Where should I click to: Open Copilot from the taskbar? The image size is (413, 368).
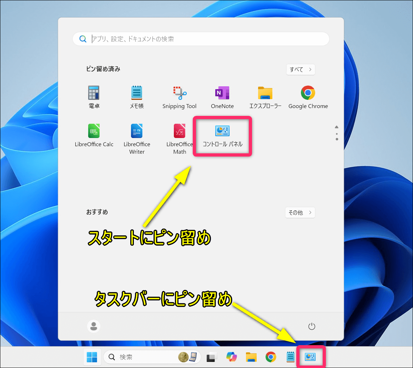click(x=232, y=357)
